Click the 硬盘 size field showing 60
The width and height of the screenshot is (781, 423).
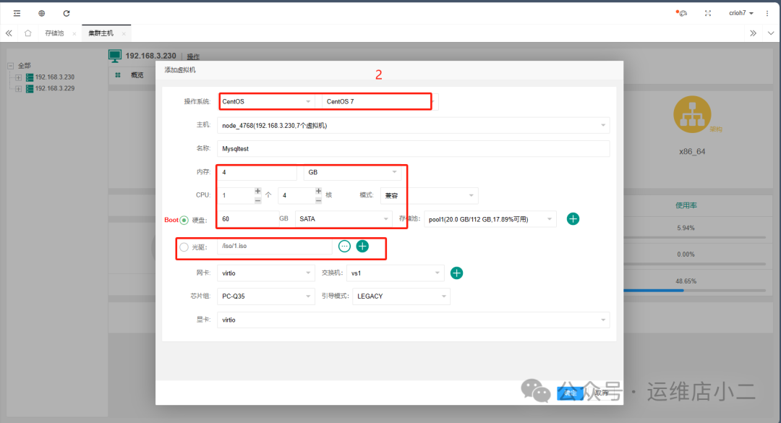coord(247,218)
